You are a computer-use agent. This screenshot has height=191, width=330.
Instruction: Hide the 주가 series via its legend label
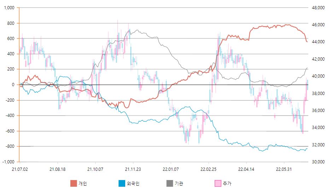coord(227,184)
